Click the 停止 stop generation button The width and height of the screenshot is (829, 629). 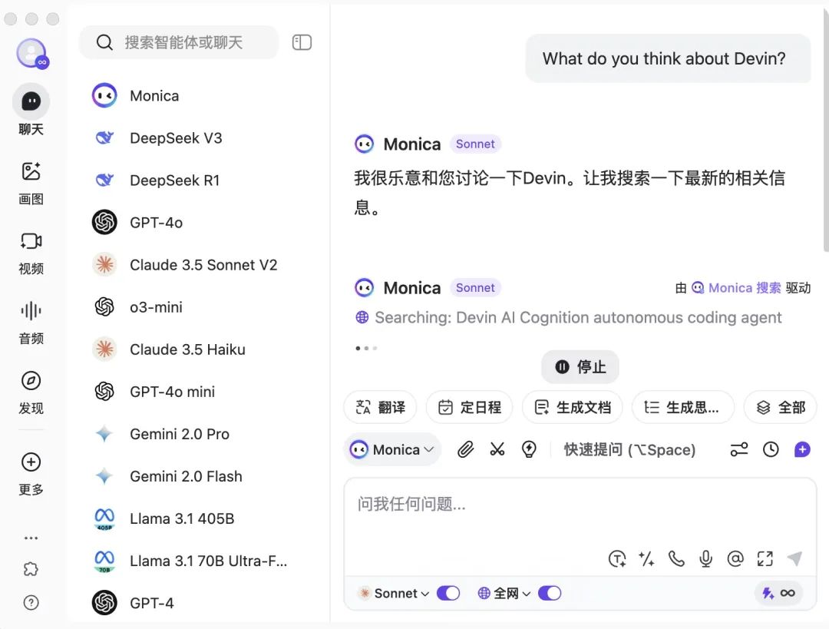(x=580, y=366)
